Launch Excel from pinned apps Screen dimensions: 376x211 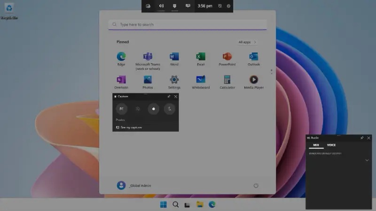pyautogui.click(x=201, y=59)
